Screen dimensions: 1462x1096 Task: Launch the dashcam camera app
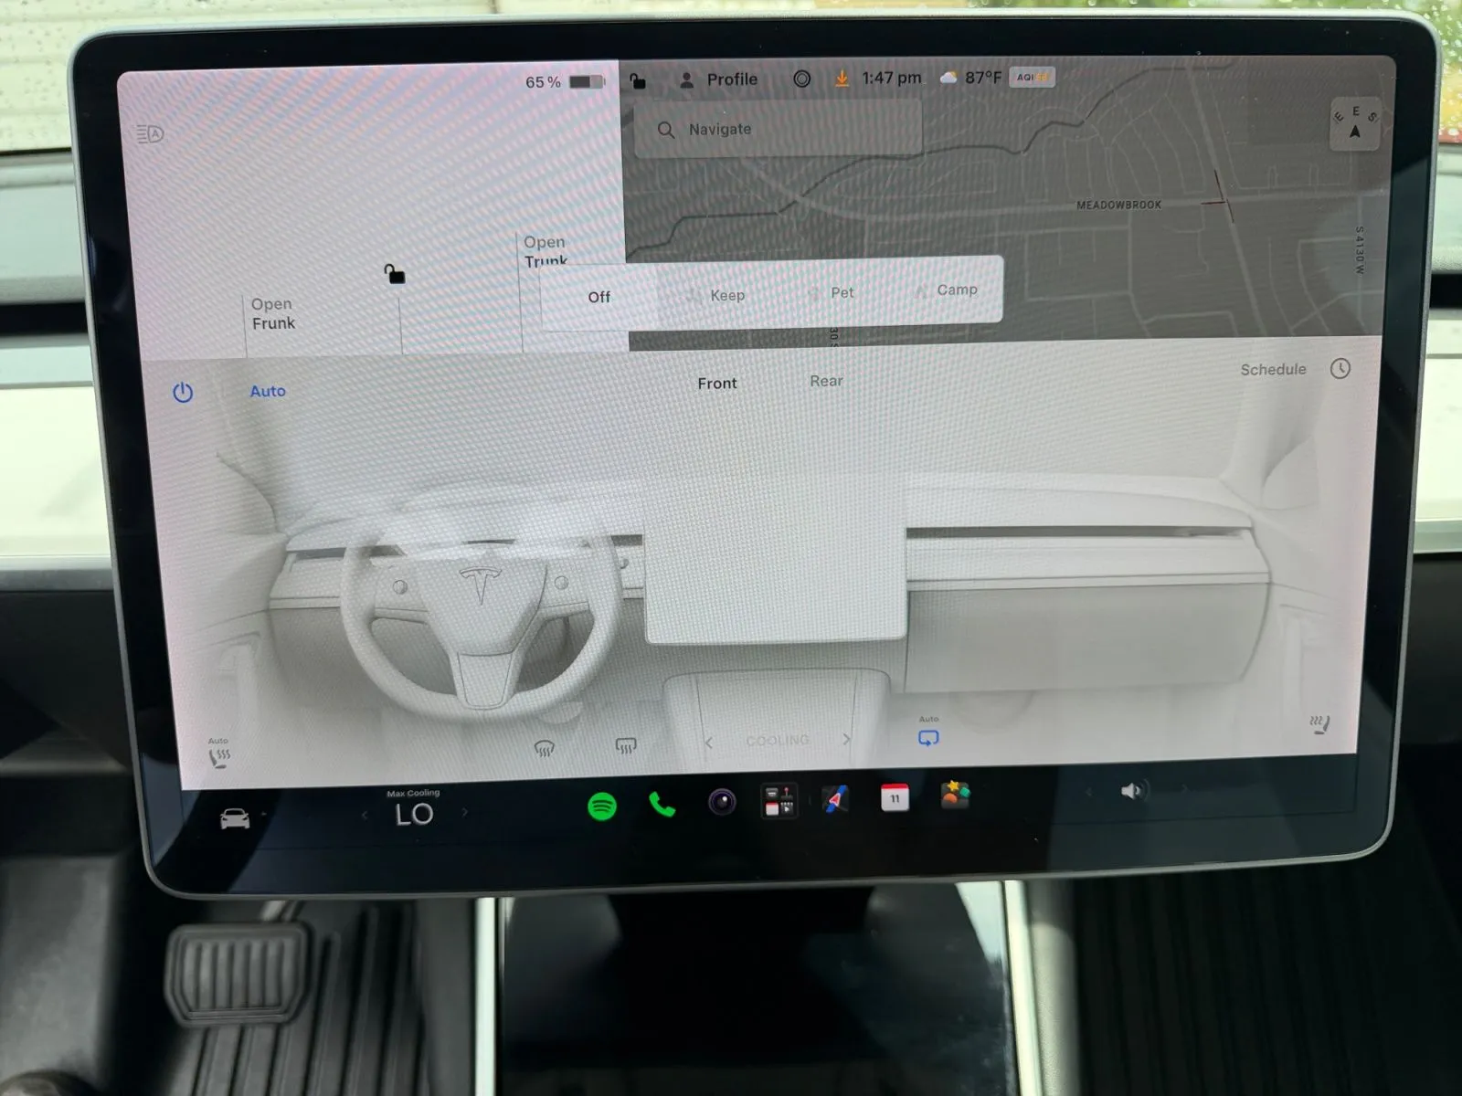click(x=722, y=803)
